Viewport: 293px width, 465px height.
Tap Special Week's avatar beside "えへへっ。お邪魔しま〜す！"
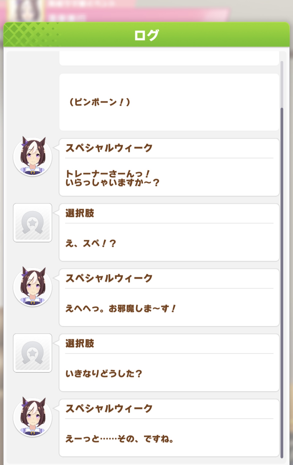click(33, 287)
